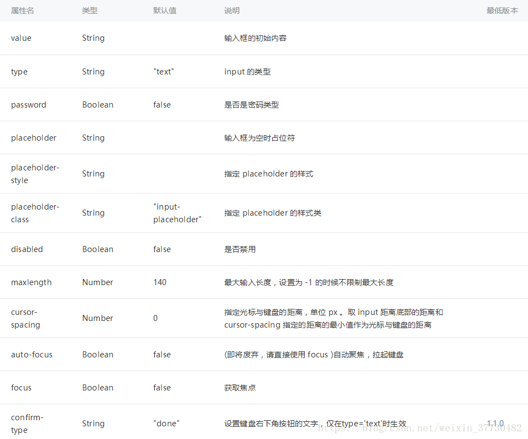Click the description '指定 placeholder 的样式类'
Screen dimensions: 528x439
(273, 213)
